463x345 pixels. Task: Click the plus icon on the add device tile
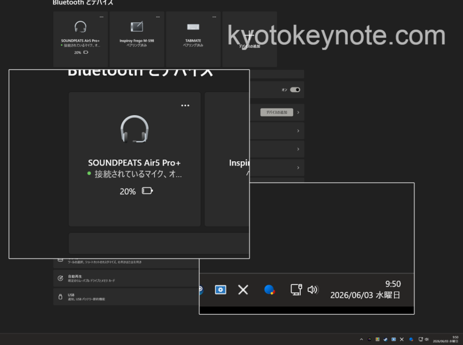coord(250,35)
